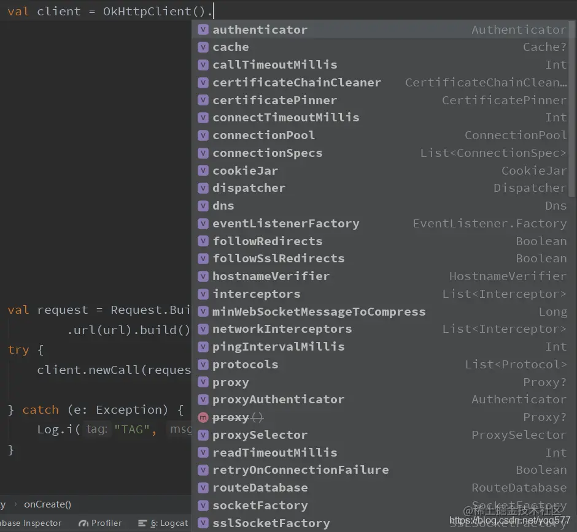This screenshot has width=577, height=532.
Task: Pick hostnameVerifier from the popup
Action: [380, 276]
